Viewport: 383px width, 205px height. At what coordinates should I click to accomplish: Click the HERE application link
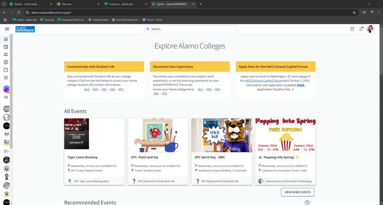coord(300,85)
